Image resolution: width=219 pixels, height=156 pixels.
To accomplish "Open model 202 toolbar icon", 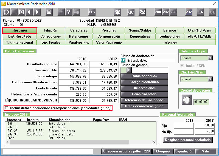I will pyautogui.click(x=166, y=12).
